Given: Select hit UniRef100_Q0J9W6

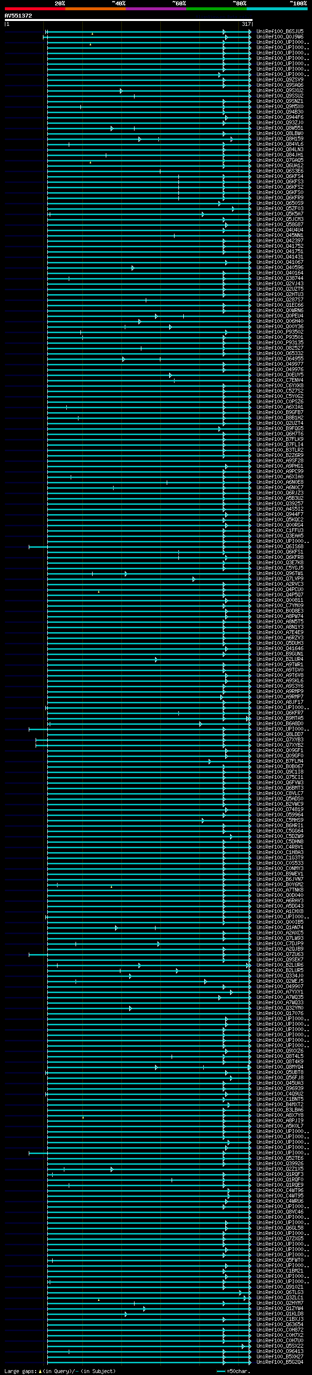Looking at the screenshot, I should 280,37.
